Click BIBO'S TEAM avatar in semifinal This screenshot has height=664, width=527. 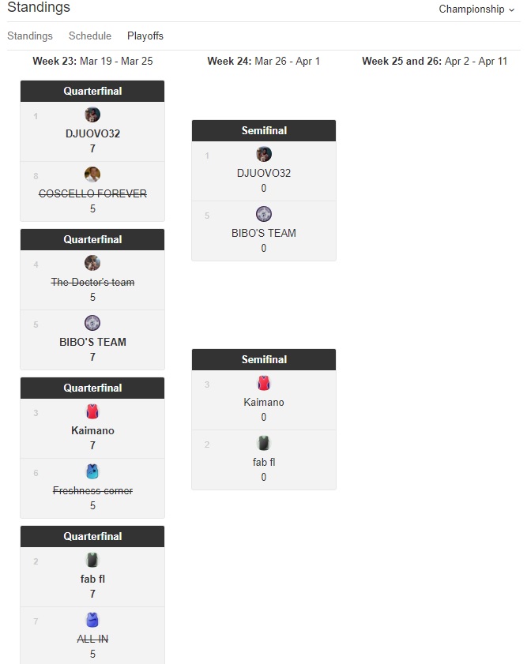264,214
